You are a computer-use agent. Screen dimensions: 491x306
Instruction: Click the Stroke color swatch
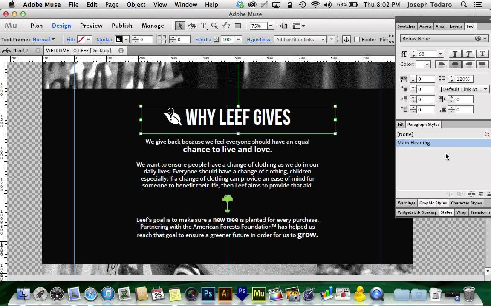point(118,40)
